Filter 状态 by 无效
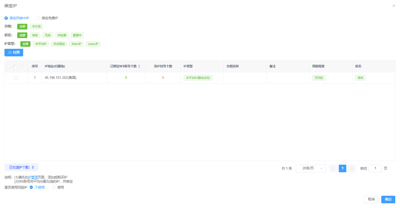The height and width of the screenshot is (208, 400). (48, 35)
